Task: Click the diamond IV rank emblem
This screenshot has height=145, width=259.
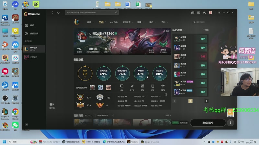Action: (151, 44)
